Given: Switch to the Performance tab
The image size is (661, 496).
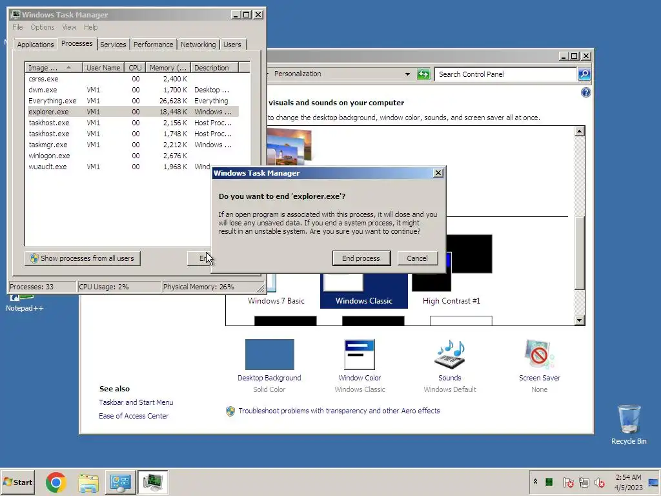Looking at the screenshot, I should click(x=153, y=45).
